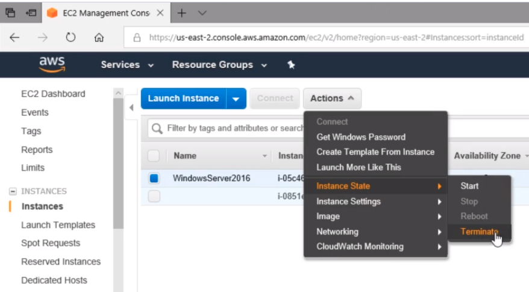Viewport: 529px width, 292px height.
Task: Expand the Services dropdown menu
Action: pos(127,65)
